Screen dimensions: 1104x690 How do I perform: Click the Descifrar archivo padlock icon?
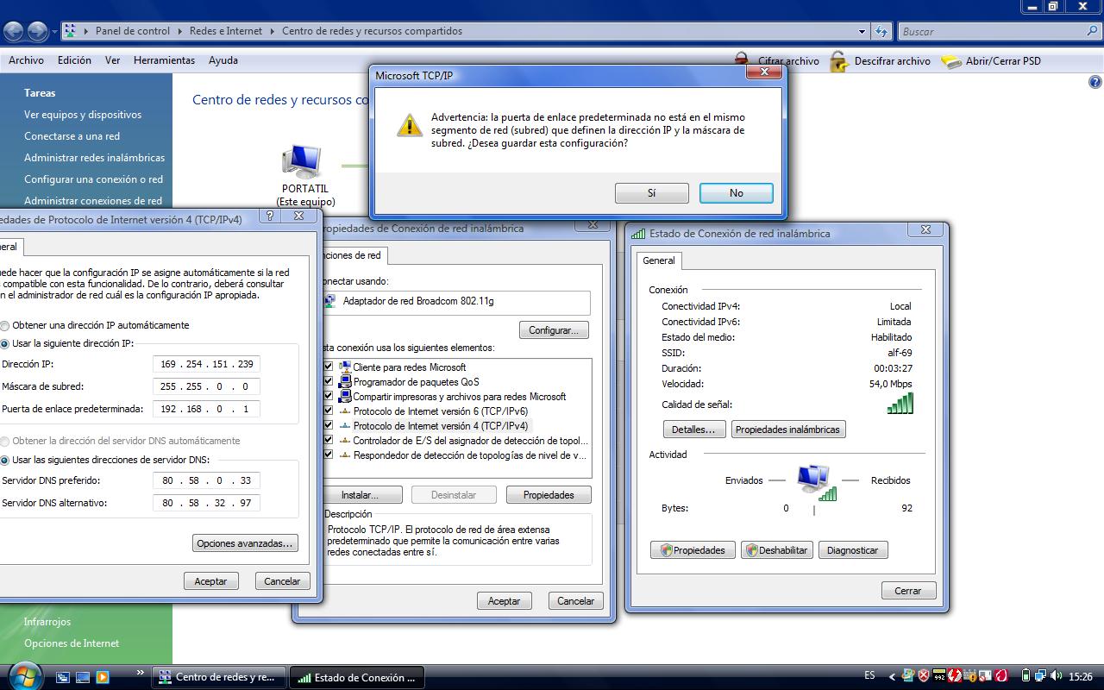839,61
